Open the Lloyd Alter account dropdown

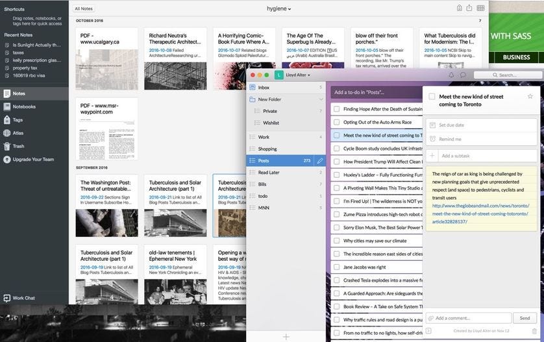(298, 75)
